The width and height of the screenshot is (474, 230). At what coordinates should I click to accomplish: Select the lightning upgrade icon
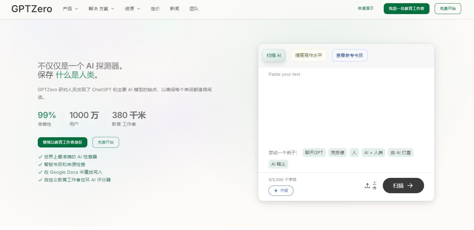click(x=276, y=191)
